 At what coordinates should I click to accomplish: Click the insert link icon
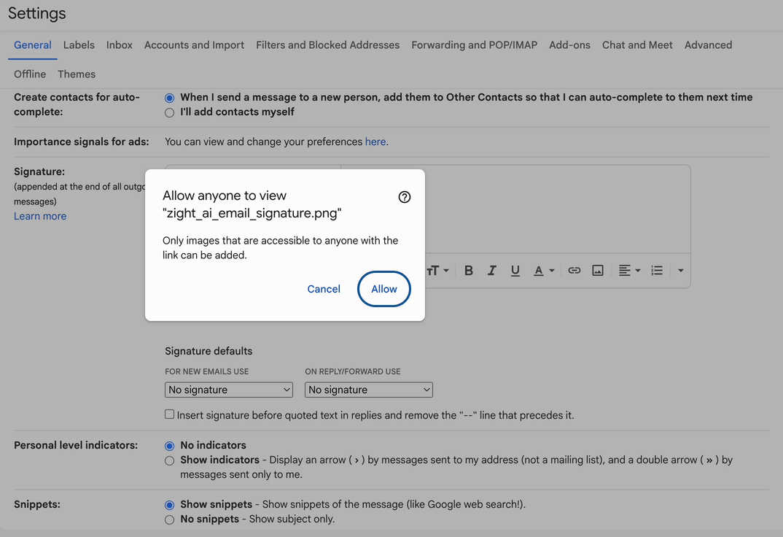pyautogui.click(x=574, y=271)
